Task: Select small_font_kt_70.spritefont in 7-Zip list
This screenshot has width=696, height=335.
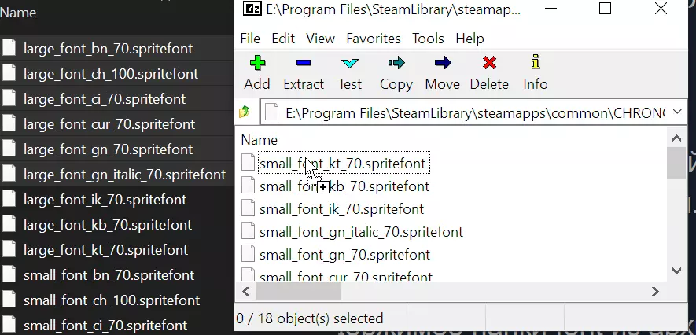Action: click(342, 164)
